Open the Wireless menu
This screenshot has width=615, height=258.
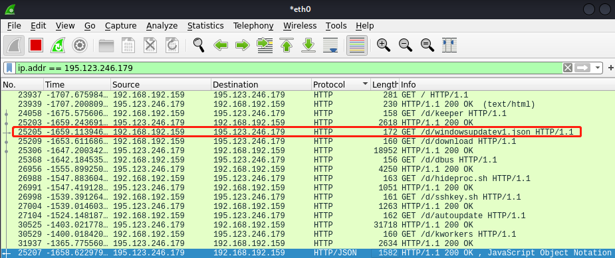(300, 26)
